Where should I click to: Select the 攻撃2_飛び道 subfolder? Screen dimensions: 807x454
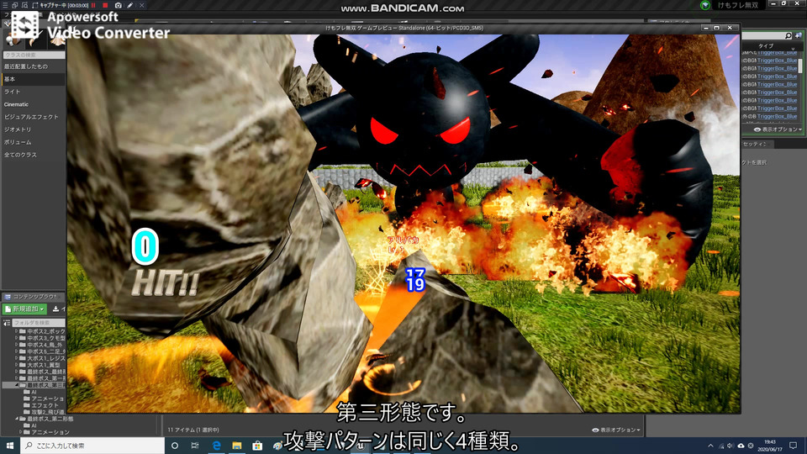(x=45, y=412)
